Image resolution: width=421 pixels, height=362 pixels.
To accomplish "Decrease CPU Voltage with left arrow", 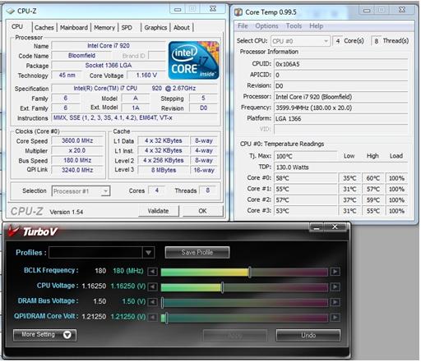I will (152, 287).
